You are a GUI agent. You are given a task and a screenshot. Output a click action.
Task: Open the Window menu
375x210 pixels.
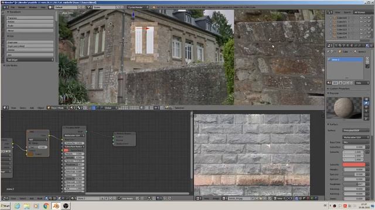tap(33, 8)
